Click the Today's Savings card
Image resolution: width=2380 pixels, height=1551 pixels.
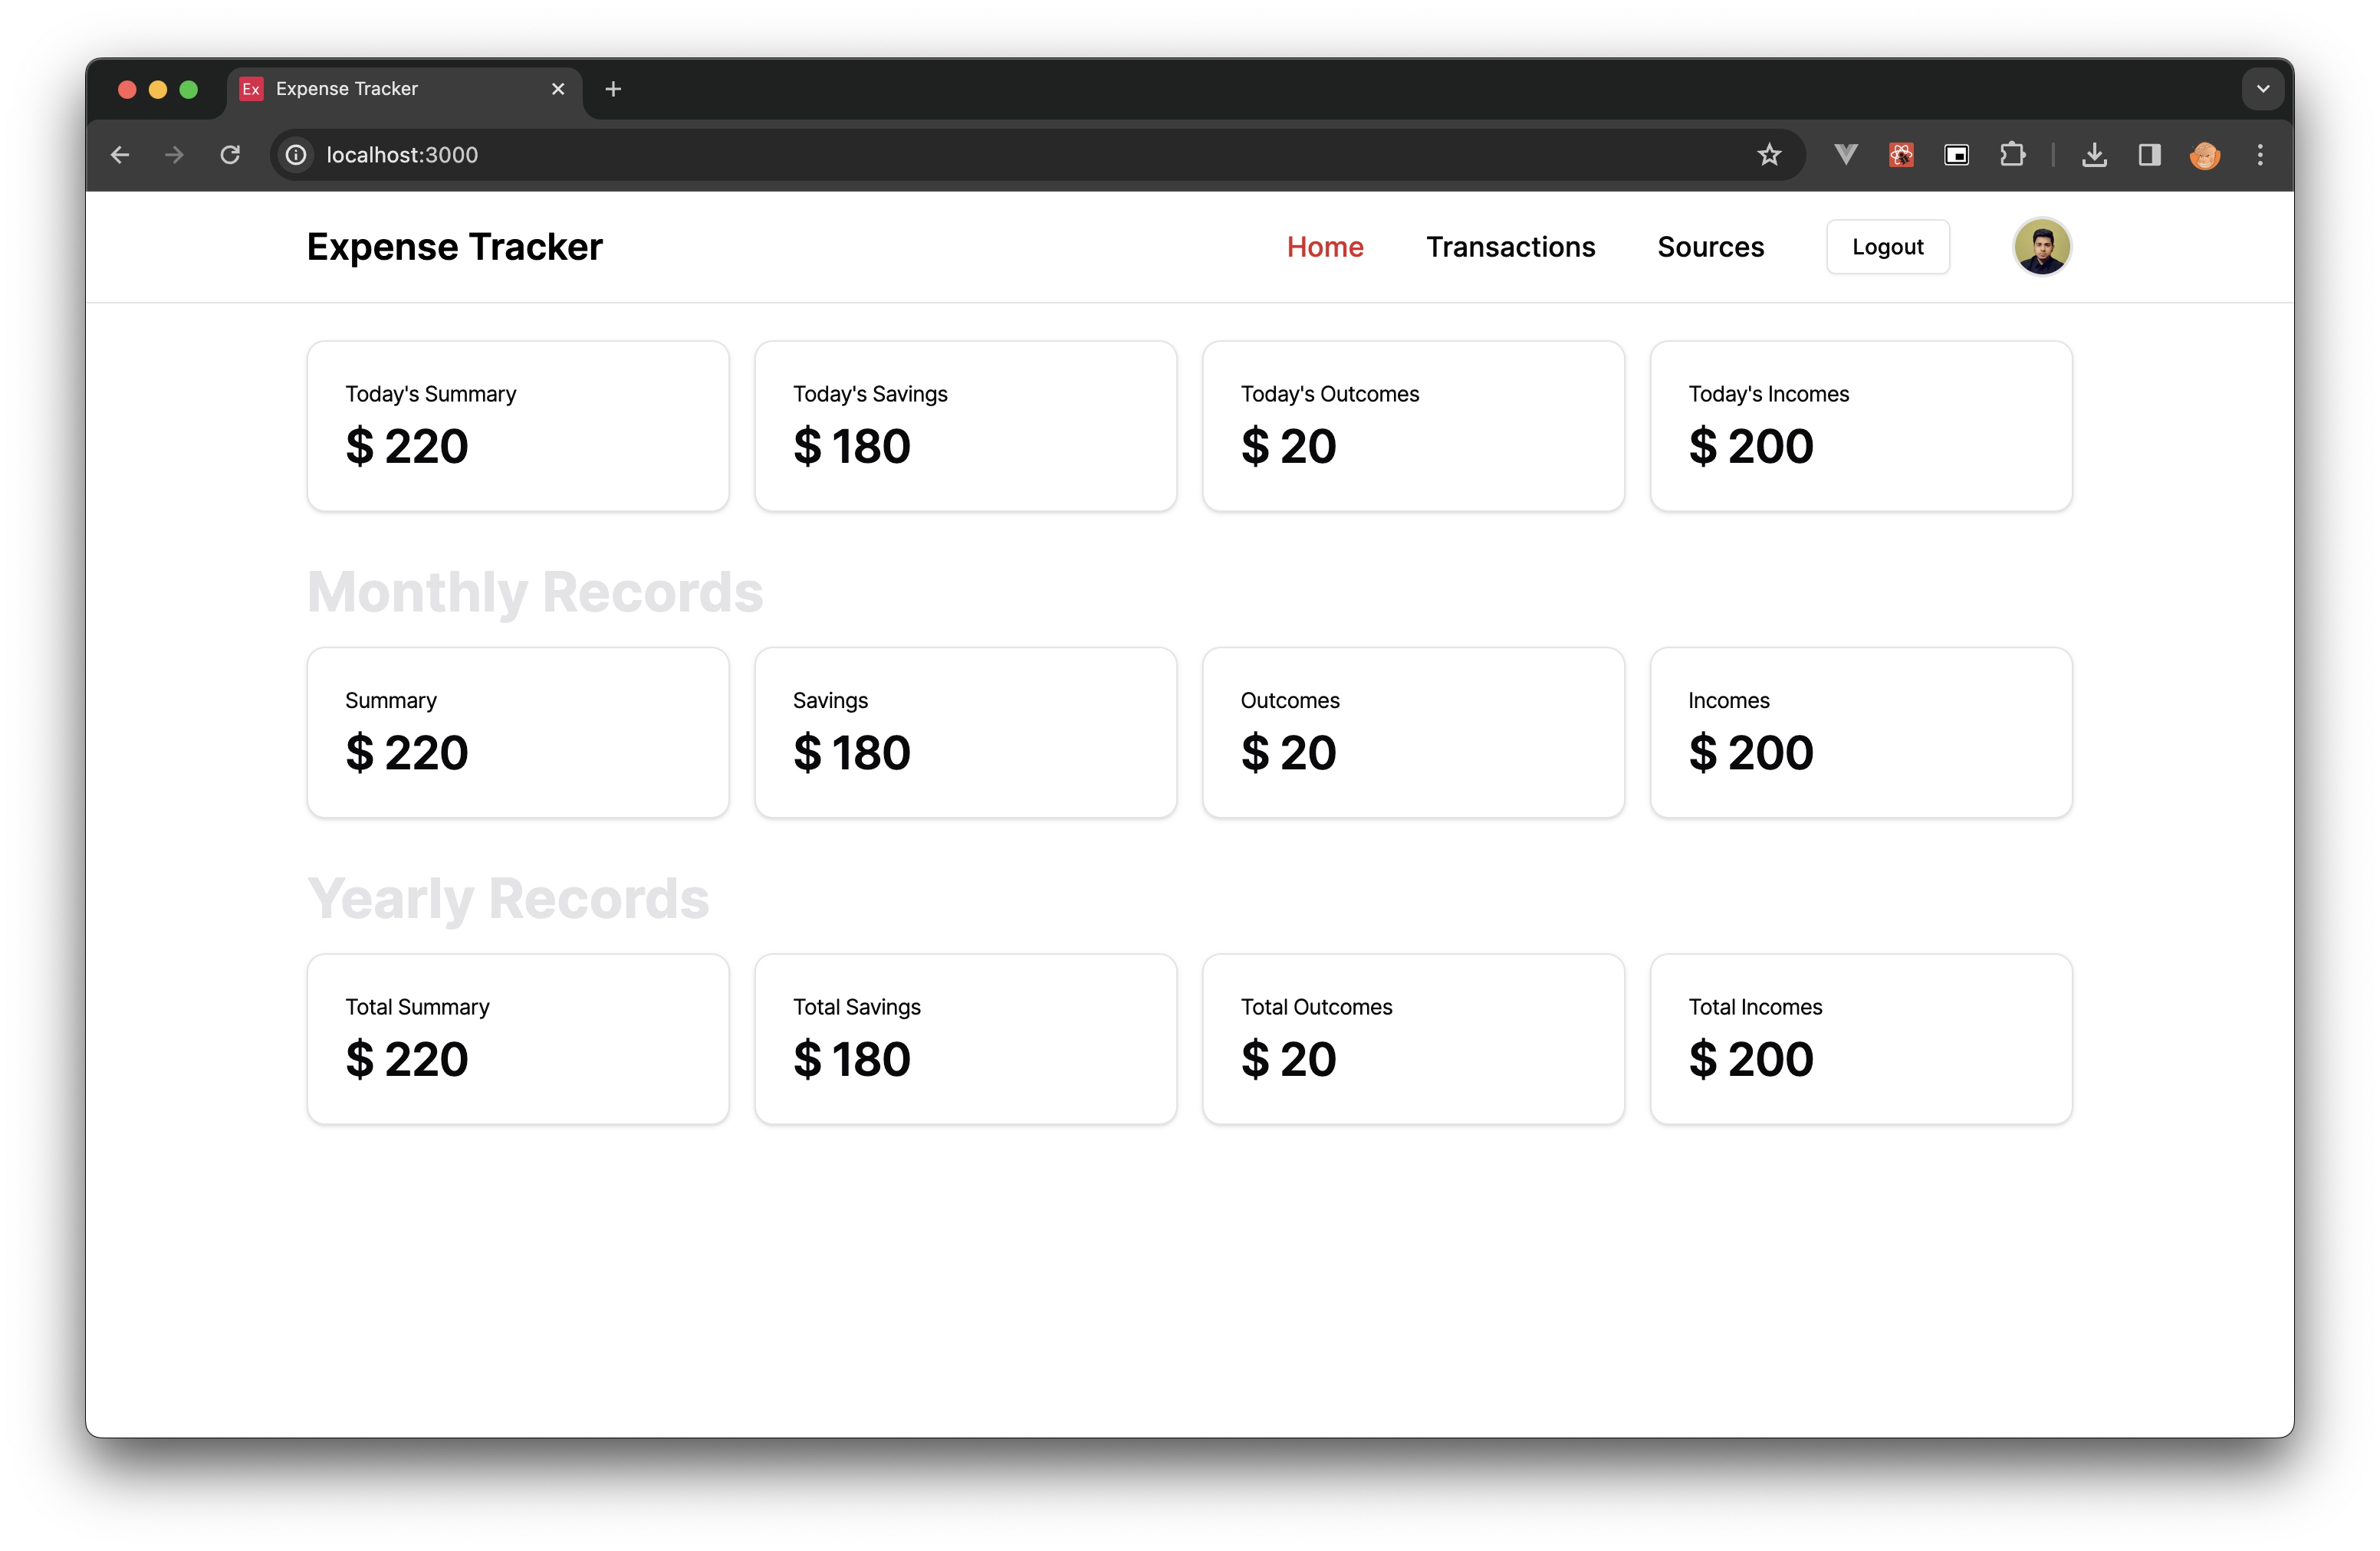[965, 427]
